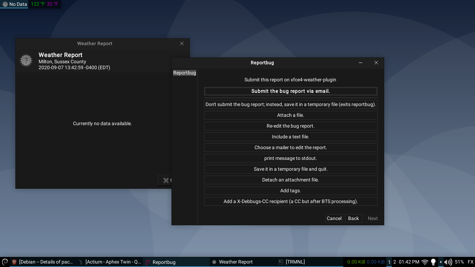
Task: Close the Weather Report window
Action: 182,43
